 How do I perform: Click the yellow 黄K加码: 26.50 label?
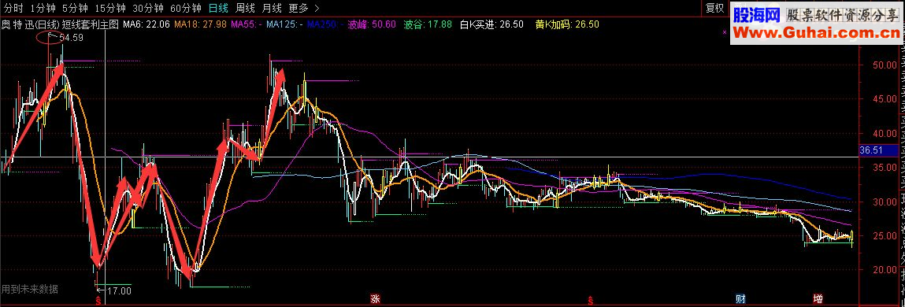tap(567, 24)
